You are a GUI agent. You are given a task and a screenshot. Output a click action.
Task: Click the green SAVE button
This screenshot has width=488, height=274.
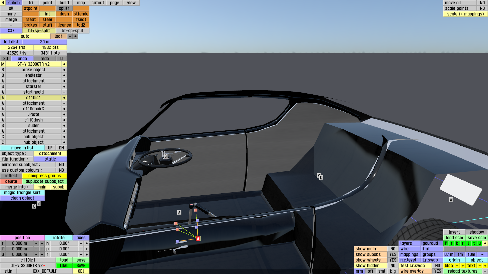coord(81,266)
